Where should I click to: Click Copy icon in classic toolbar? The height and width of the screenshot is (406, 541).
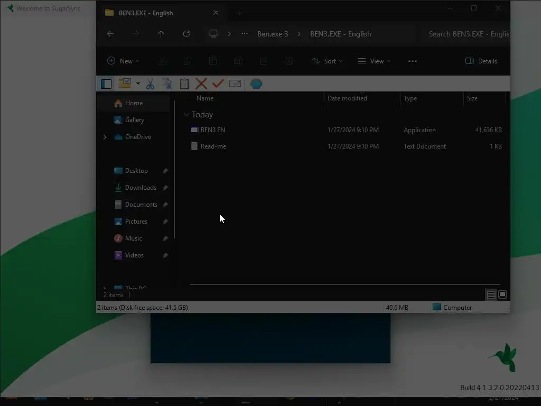pos(167,84)
